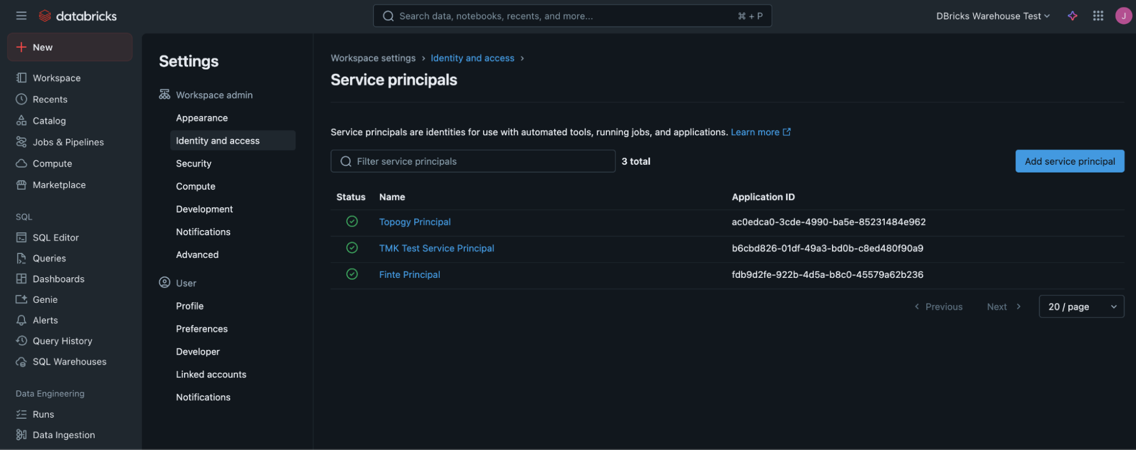
Task: Open the Topogy Principal link
Action: click(415, 222)
